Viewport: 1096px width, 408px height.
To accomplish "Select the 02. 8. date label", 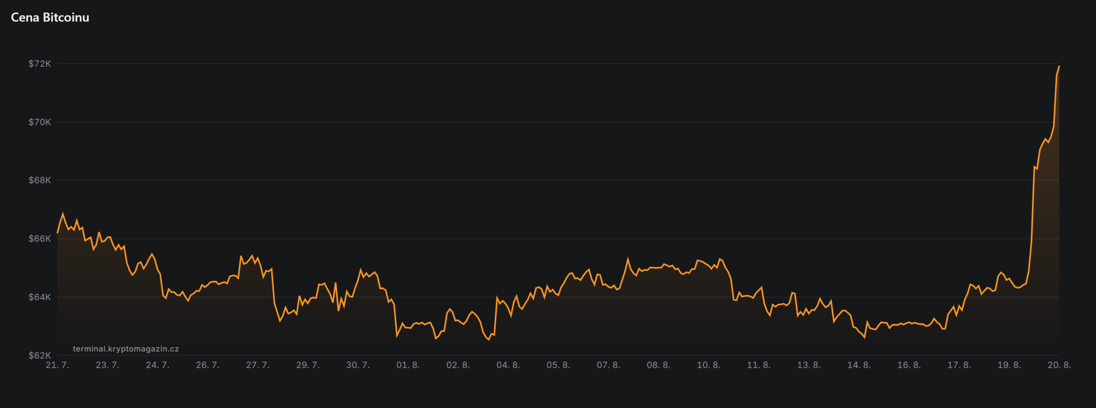I will [458, 365].
